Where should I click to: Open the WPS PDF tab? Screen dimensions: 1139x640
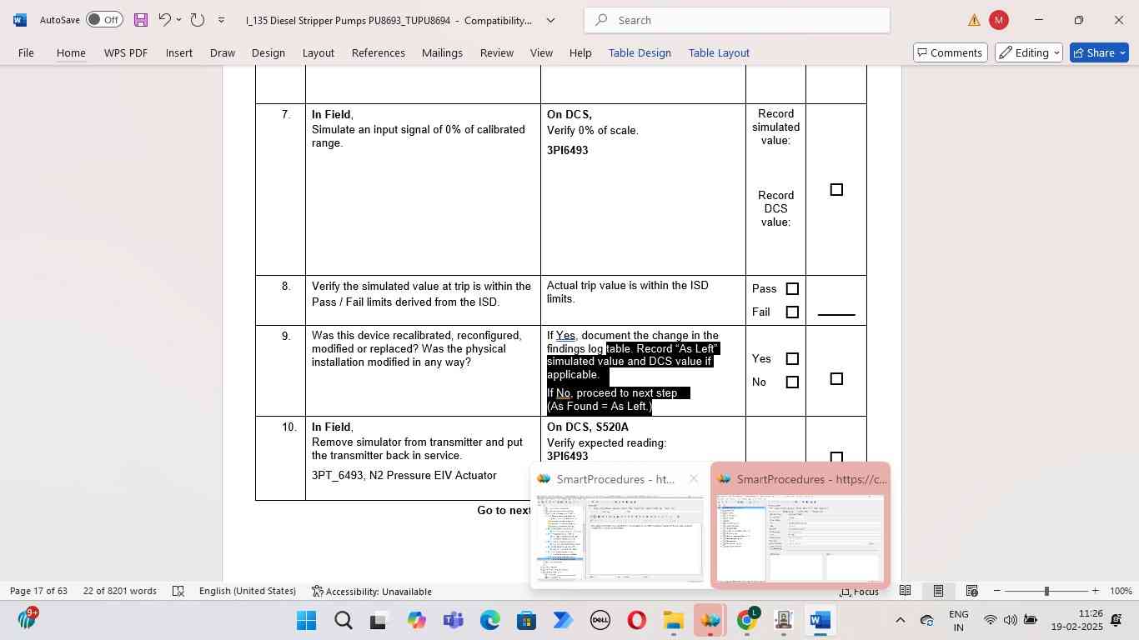tap(126, 52)
